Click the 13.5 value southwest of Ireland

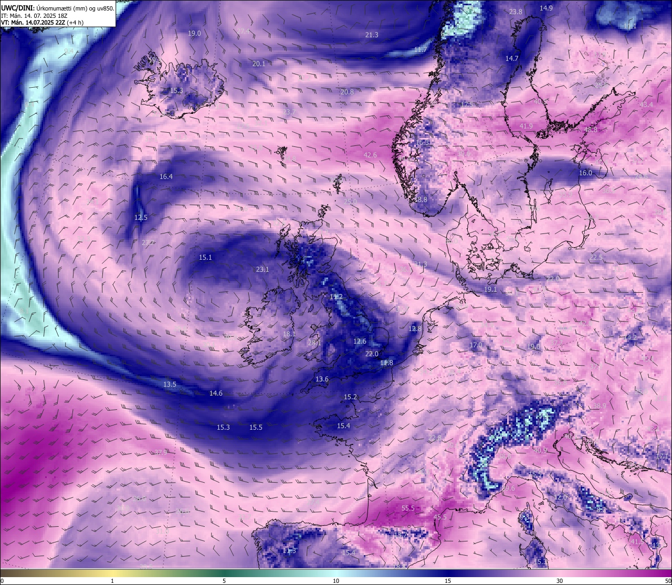click(170, 385)
